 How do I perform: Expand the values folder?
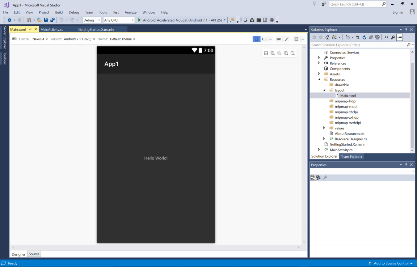click(324, 128)
